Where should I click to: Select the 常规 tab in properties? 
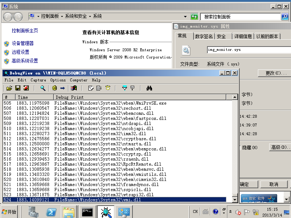[184, 36]
